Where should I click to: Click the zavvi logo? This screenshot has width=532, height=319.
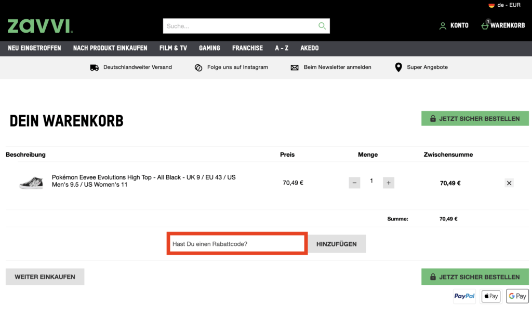40,26
